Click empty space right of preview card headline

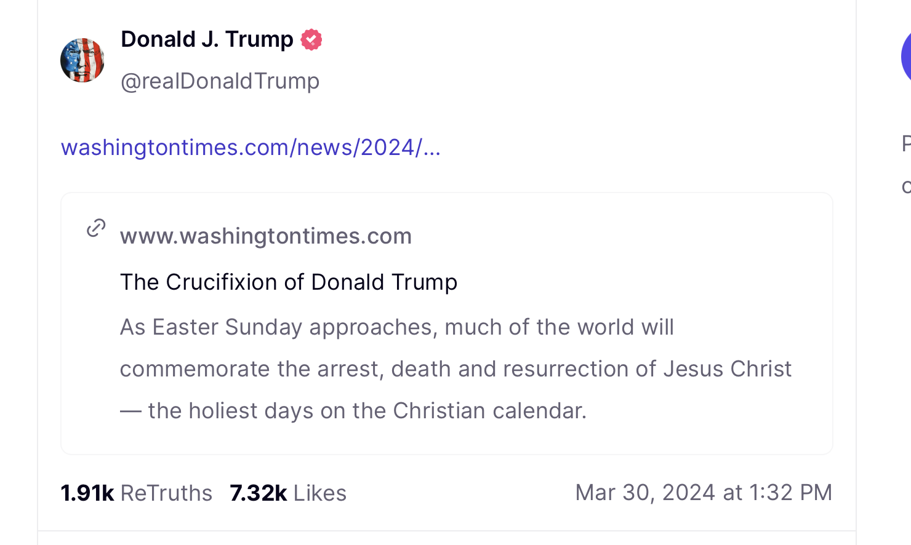640,282
